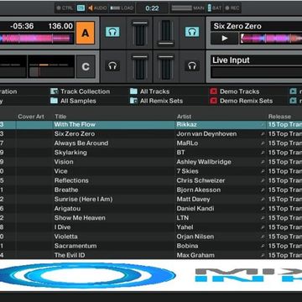
Task: Toggle headphone cue for deck C
Action: pyautogui.click(x=112, y=66)
